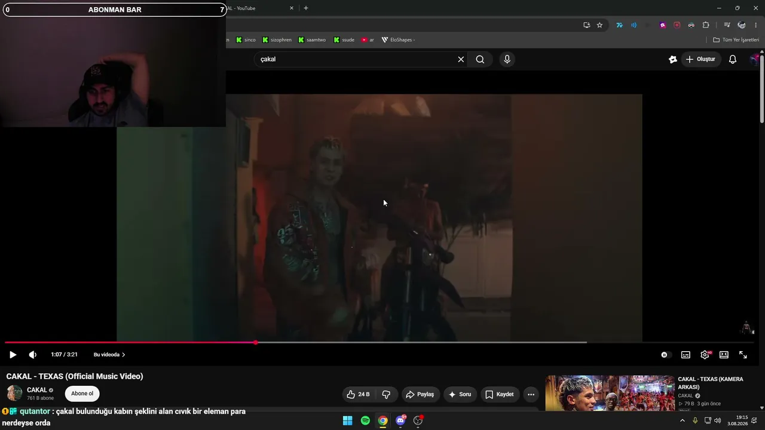Screen dimensions: 765x430
Task: Expand the Tüm Yer İşaretleri bookmarks folder
Action: 736,40
